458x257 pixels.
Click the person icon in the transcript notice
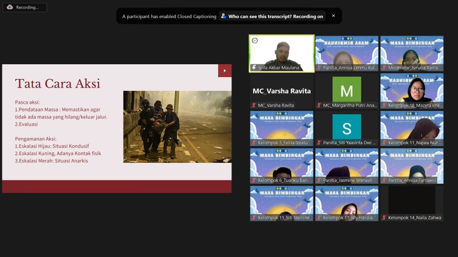point(224,16)
